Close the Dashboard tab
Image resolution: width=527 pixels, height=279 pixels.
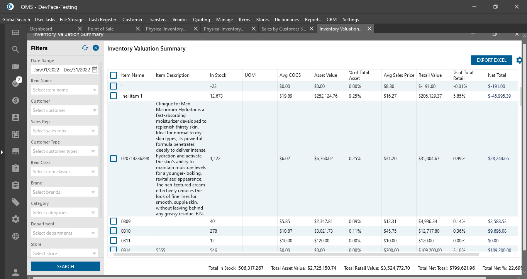coord(80,29)
